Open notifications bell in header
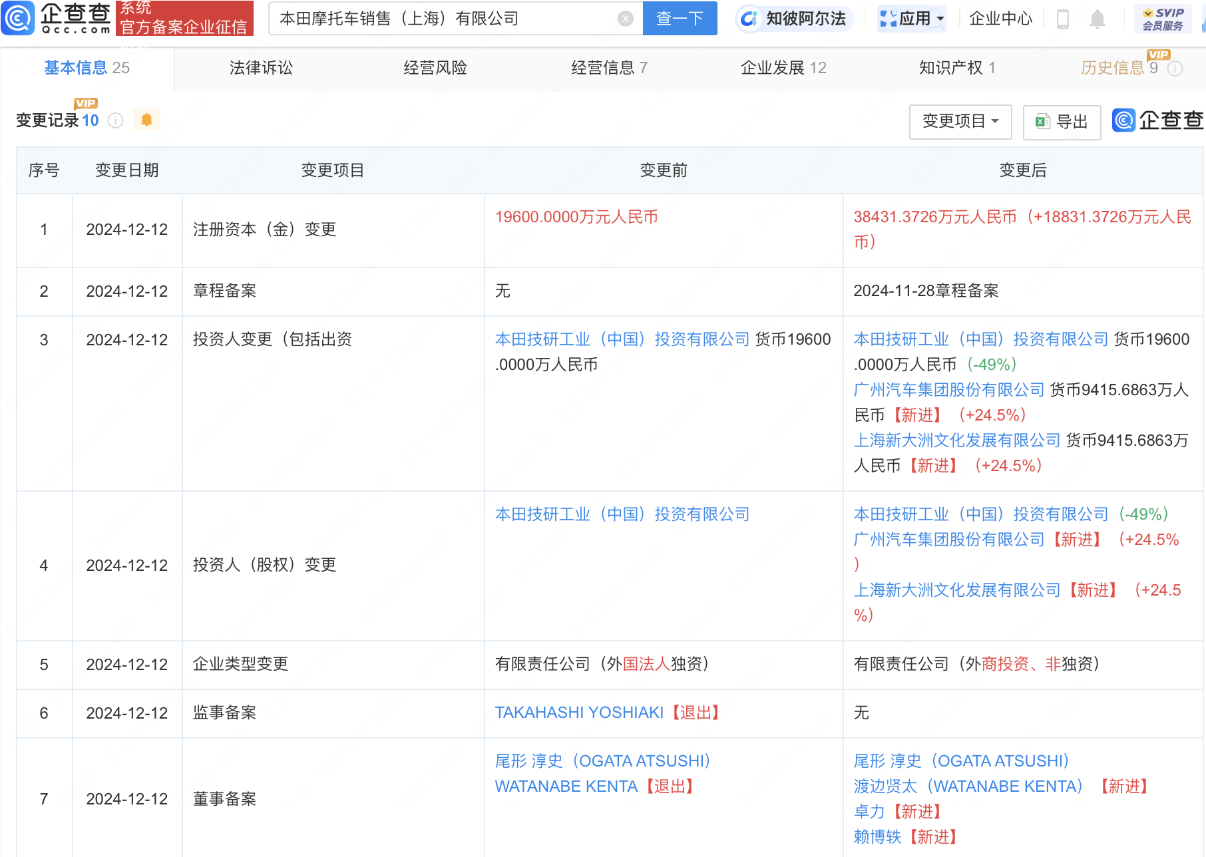1206x857 pixels. click(x=1098, y=19)
